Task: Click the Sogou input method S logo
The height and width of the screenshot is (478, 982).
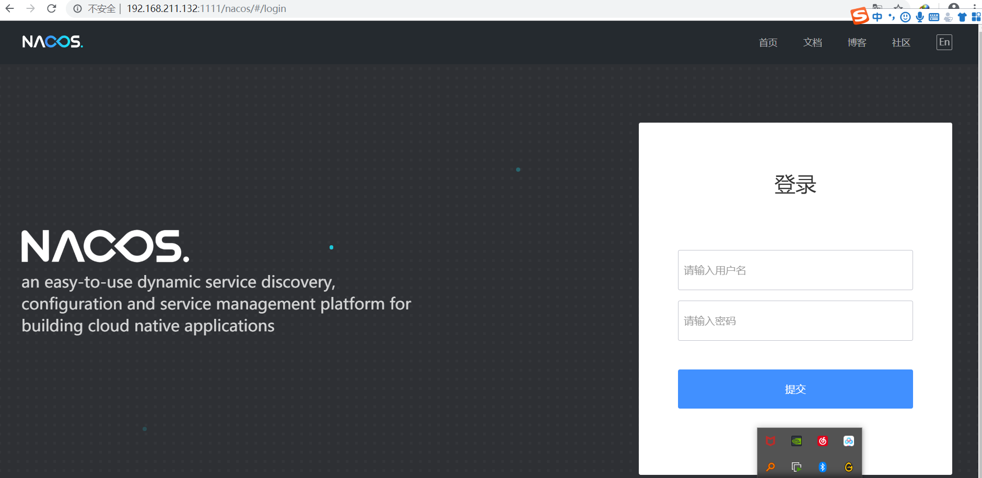Action: 859,16
